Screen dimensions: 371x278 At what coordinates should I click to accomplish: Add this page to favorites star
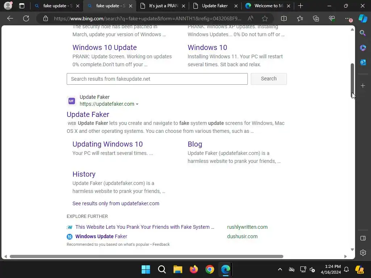(x=265, y=18)
